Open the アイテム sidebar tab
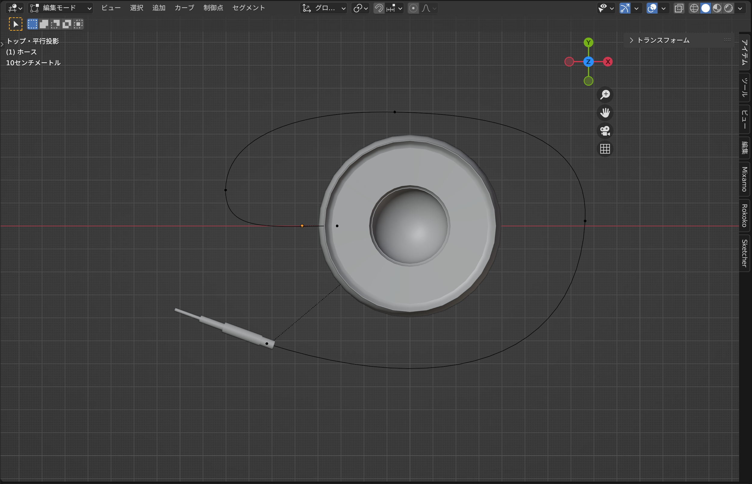This screenshot has width=752, height=484. 744,52
